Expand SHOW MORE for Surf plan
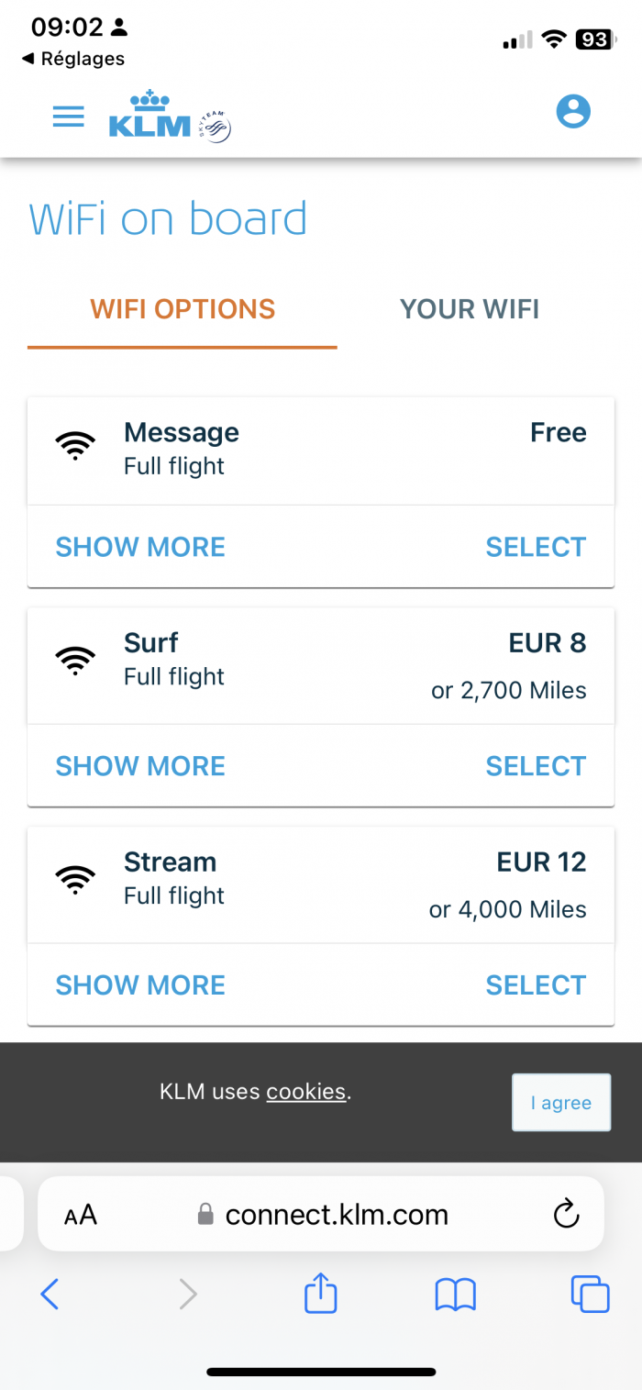This screenshot has width=642, height=1390. pyautogui.click(x=140, y=766)
